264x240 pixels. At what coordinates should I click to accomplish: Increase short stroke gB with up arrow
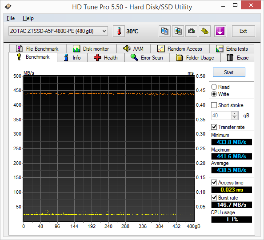(x=235, y=113)
